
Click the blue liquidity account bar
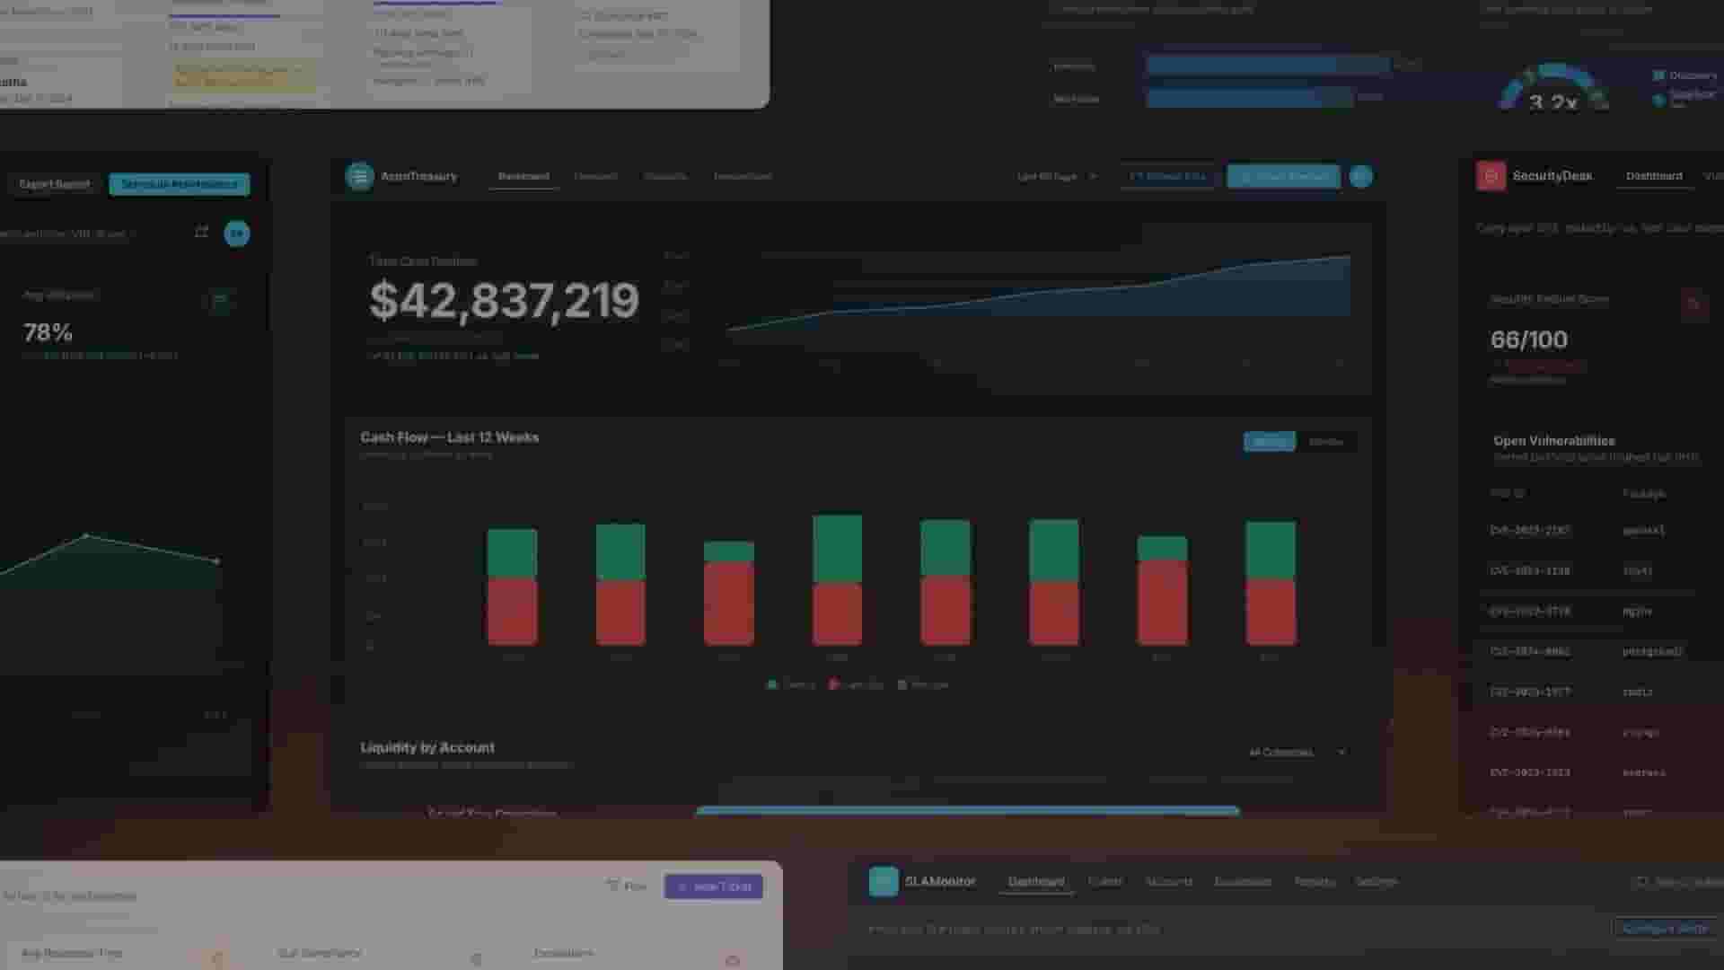967,810
